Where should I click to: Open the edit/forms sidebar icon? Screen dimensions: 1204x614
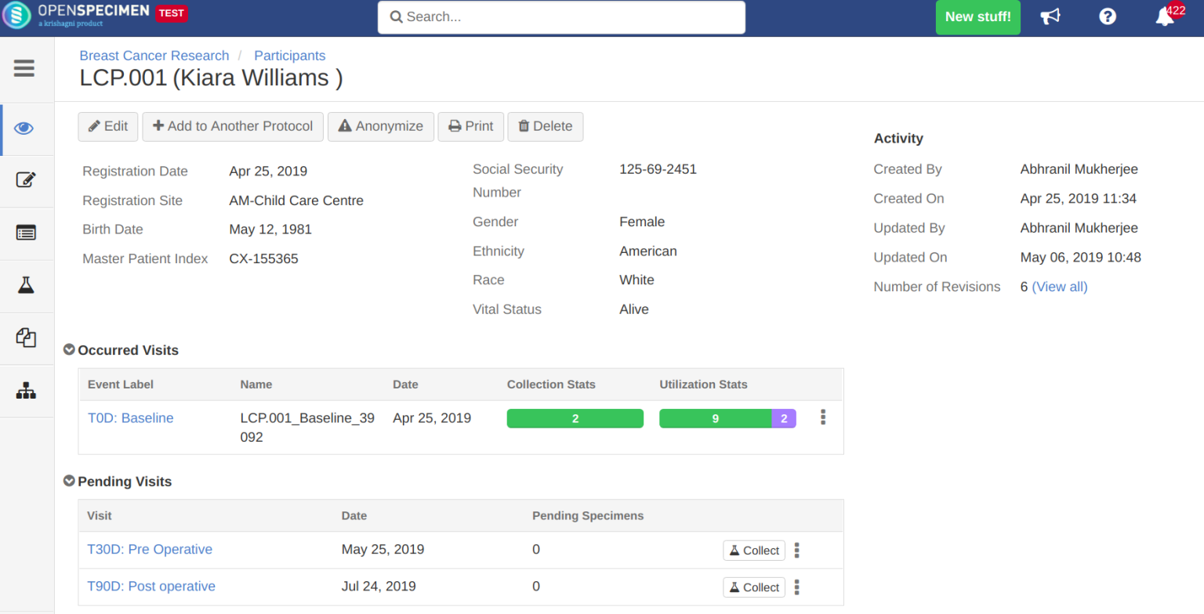25,180
